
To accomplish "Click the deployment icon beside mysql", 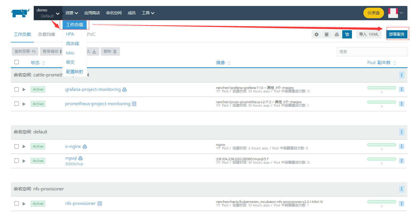I will click(80, 158).
